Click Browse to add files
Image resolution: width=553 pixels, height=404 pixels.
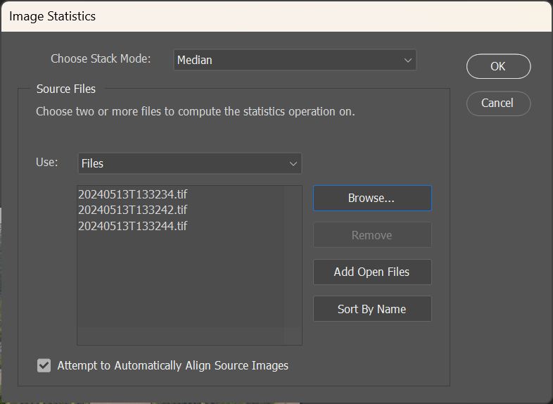(372, 198)
